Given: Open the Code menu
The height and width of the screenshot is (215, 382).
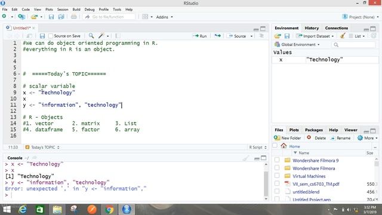Looking at the screenshot, I should (26, 10).
